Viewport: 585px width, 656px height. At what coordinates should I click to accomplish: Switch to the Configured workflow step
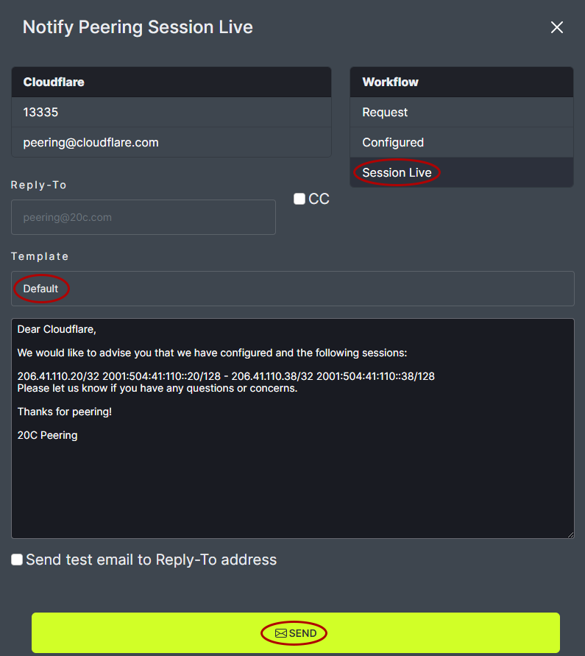pyautogui.click(x=461, y=143)
